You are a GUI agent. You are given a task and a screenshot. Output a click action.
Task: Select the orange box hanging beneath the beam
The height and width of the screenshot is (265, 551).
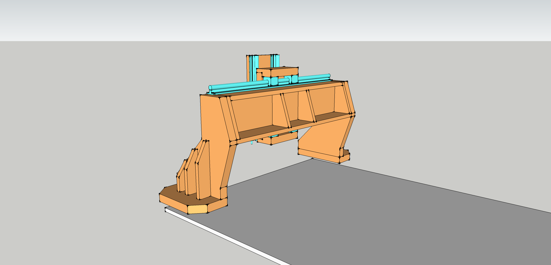[x=278, y=138]
